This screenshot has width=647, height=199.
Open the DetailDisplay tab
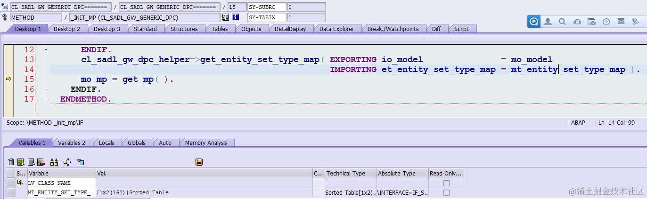tap(290, 29)
